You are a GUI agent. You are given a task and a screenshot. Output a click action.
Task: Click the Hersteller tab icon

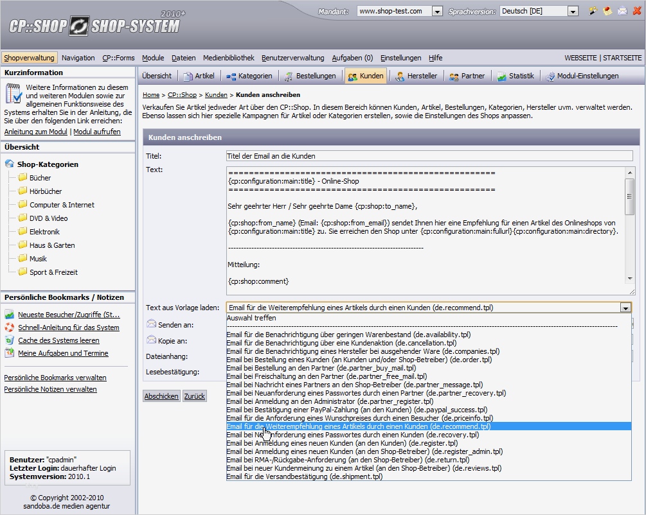(400, 76)
